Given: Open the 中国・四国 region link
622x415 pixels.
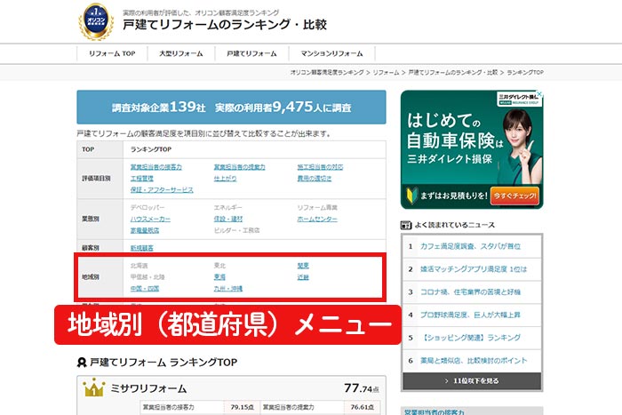Looking at the screenshot, I should (x=145, y=289).
